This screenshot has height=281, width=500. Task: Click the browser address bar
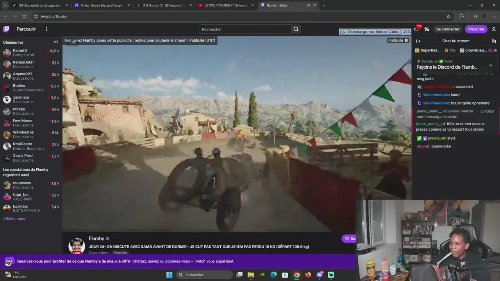[x=238, y=16]
